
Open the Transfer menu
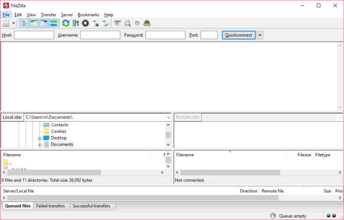[49, 15]
